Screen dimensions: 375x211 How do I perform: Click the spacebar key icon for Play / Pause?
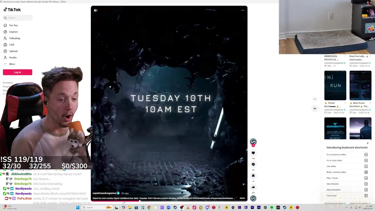click(x=366, y=178)
